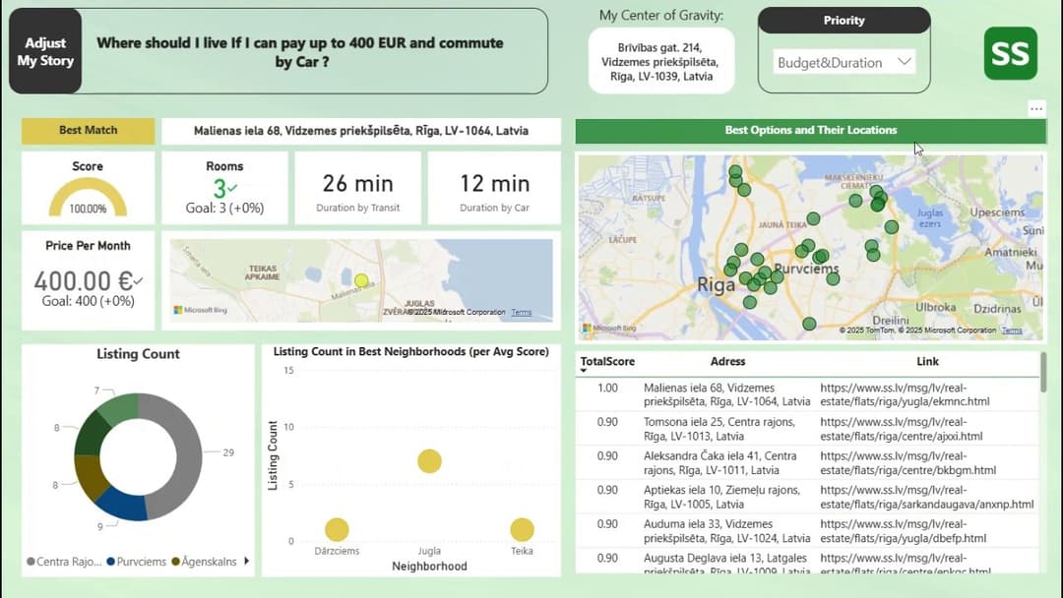Click the Teika bubble in scatter chart

(522, 529)
